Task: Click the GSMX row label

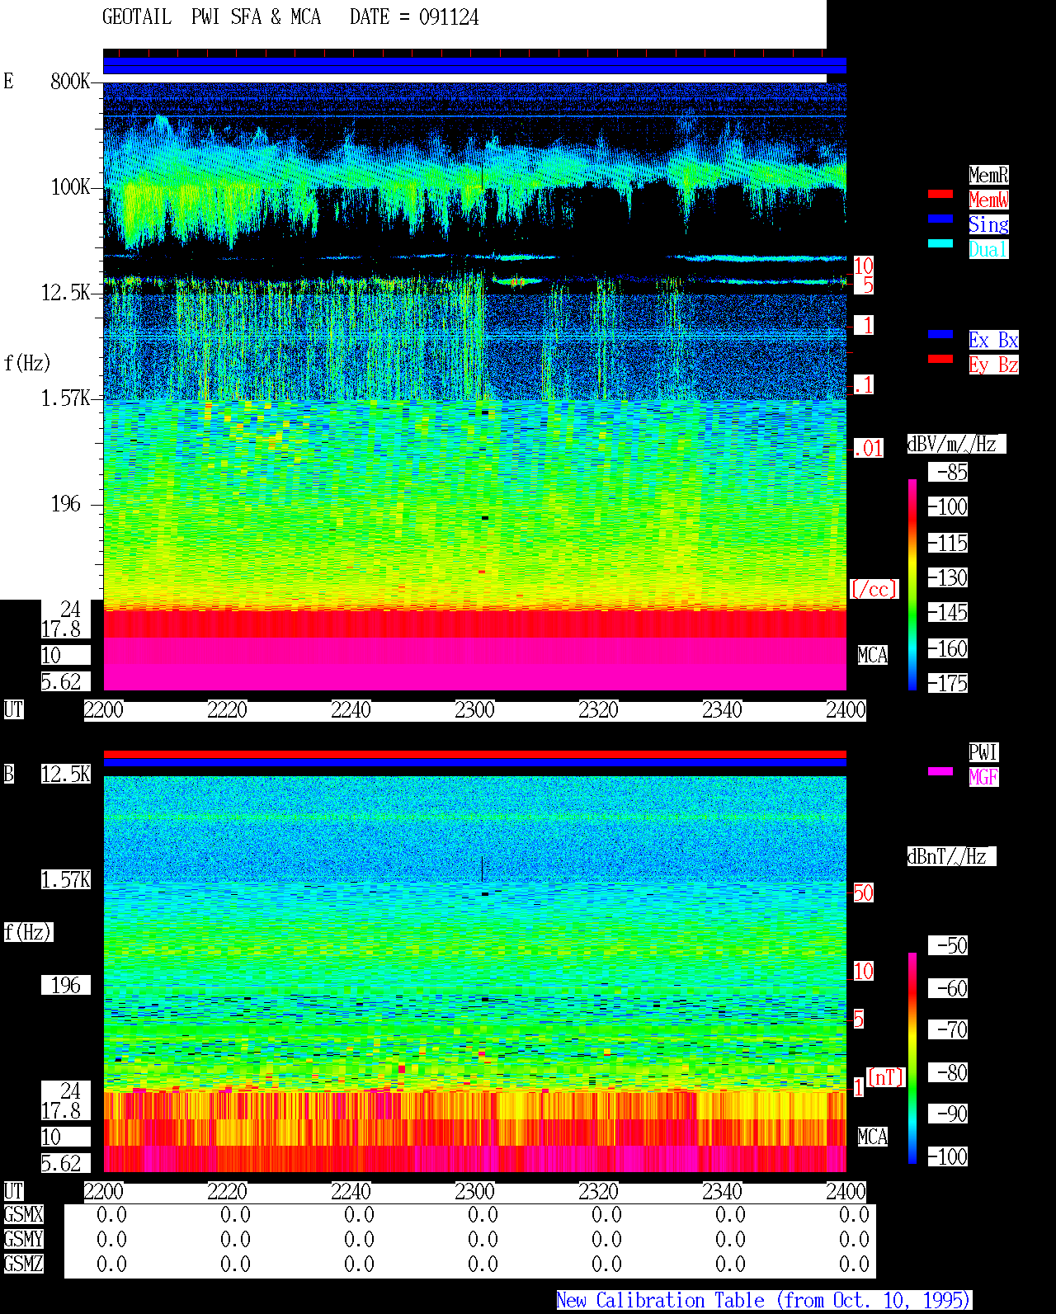Action: click(x=23, y=1214)
